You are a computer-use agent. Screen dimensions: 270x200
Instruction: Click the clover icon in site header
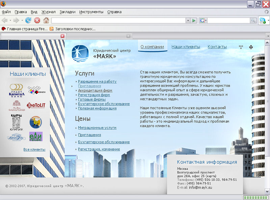pos(251,47)
